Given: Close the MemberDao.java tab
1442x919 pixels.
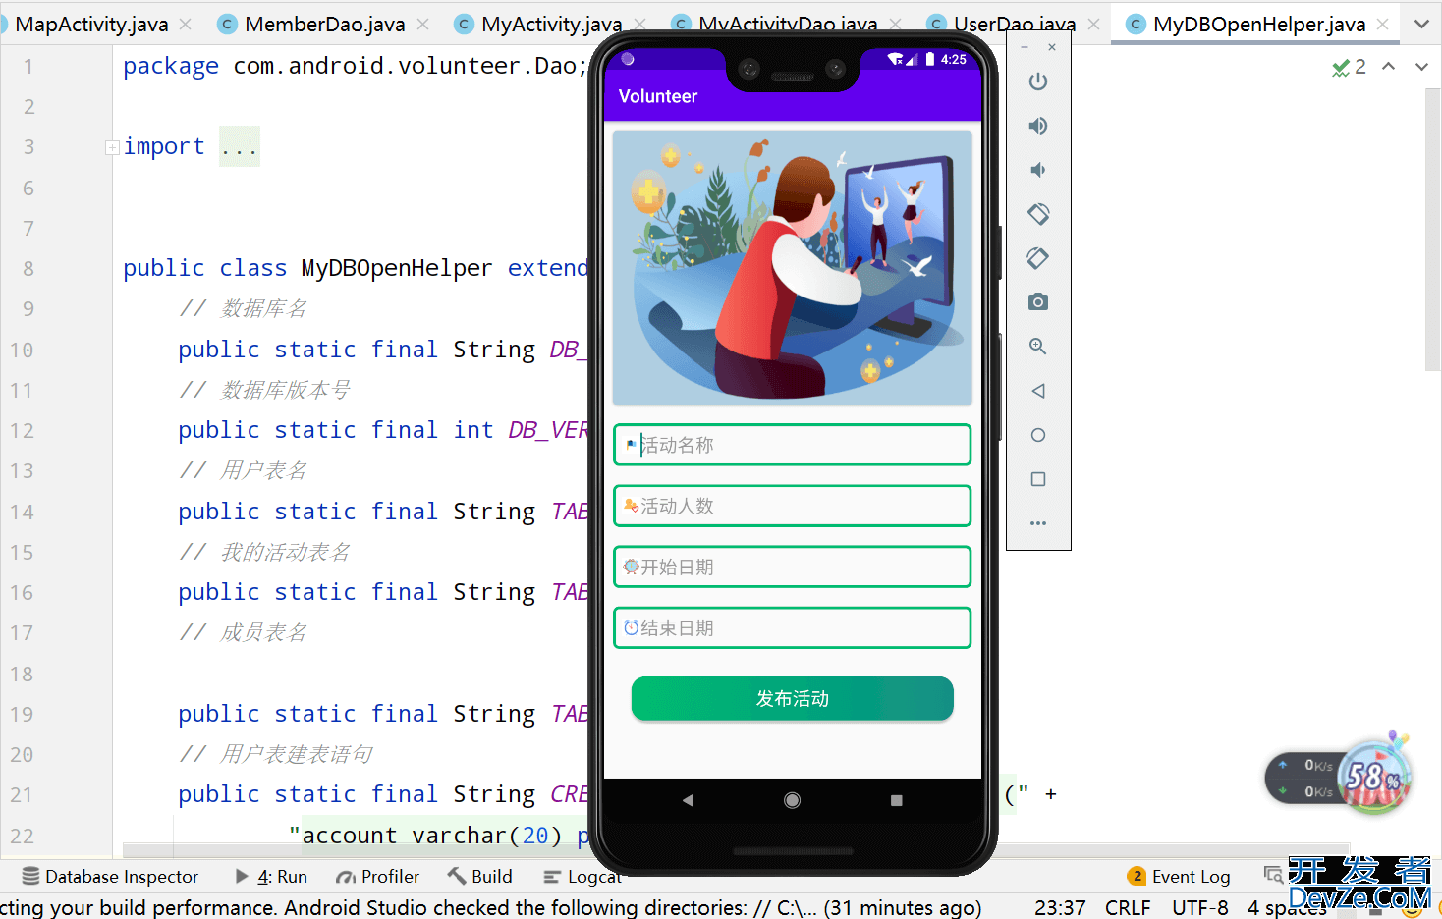Looking at the screenshot, I should point(423,25).
